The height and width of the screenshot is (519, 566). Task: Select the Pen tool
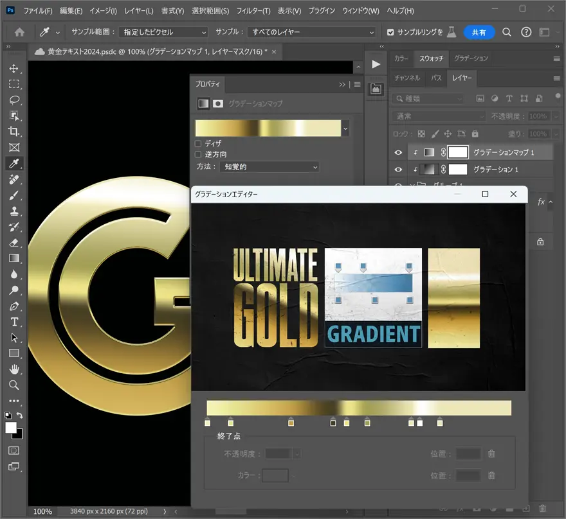(x=14, y=306)
